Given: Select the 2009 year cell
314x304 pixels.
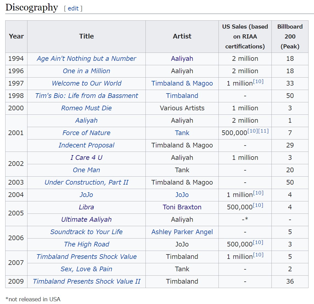Looking at the screenshot, I should (x=16, y=281).
